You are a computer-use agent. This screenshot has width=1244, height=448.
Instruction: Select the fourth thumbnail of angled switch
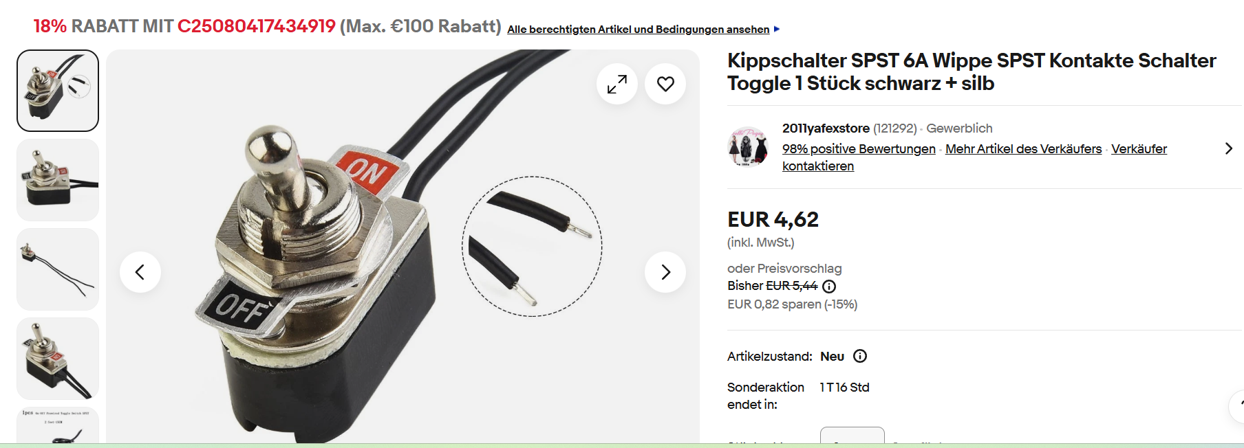(x=58, y=359)
